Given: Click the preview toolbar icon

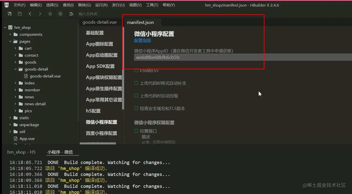Looking at the screenshot, I should click(71, 14).
